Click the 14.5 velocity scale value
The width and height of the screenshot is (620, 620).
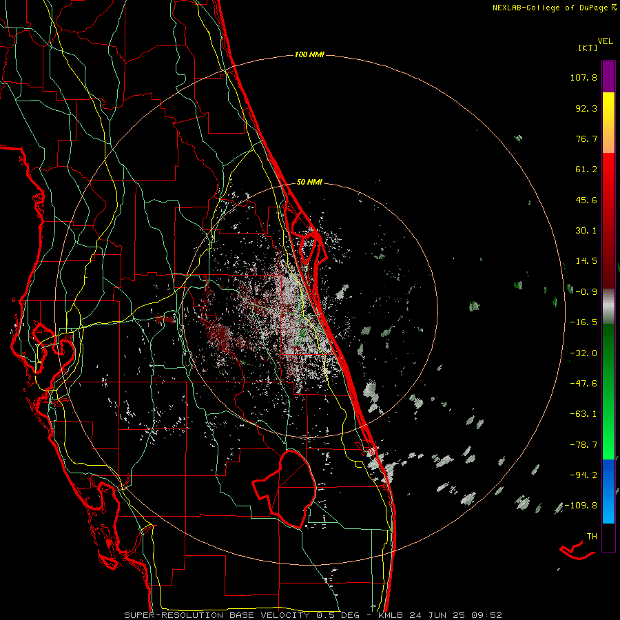click(x=586, y=261)
